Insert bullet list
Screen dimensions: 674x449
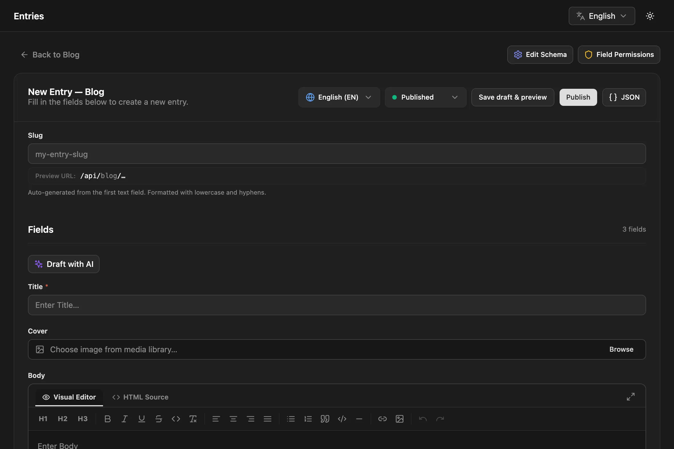coord(291,419)
